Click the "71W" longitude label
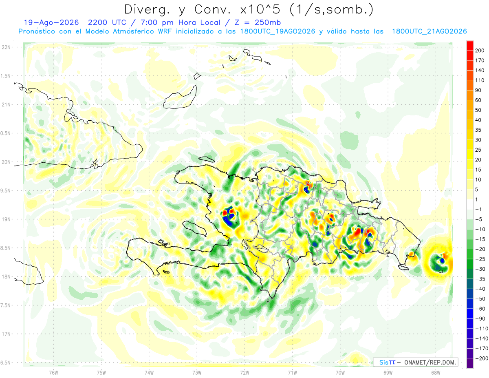This screenshot has height=378, width=489. (x=292, y=372)
